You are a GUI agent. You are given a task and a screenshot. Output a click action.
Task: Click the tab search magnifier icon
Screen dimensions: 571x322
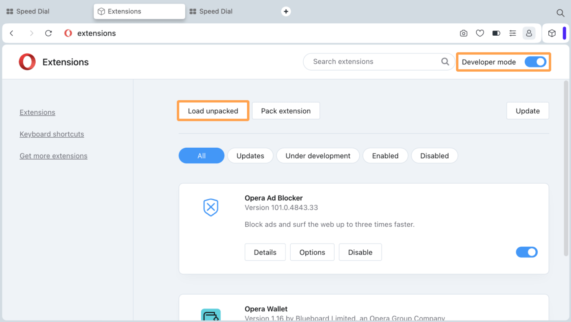(560, 13)
